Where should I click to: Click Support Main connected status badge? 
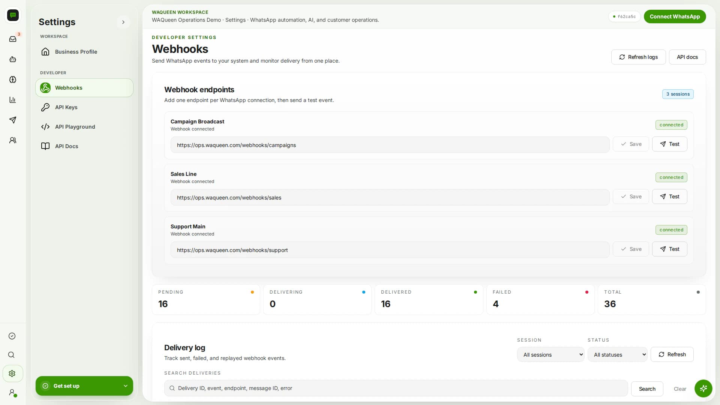click(671, 230)
